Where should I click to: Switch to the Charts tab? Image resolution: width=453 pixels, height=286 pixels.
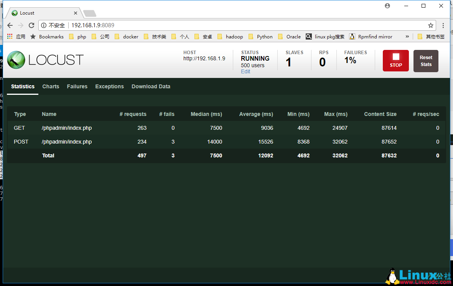51,86
